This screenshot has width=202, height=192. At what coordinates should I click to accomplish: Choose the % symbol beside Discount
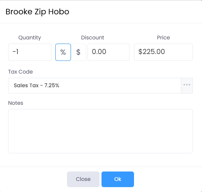(63, 52)
